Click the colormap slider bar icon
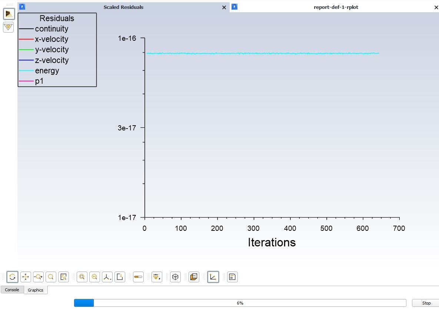The width and height of the screenshot is (439, 309). pyautogui.click(x=138, y=277)
